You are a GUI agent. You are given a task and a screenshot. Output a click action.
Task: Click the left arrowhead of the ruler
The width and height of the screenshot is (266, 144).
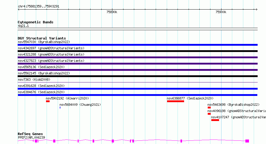click(x=19, y=10)
